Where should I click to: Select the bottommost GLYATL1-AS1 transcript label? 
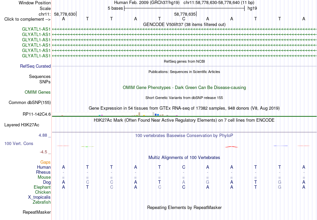point(36,56)
